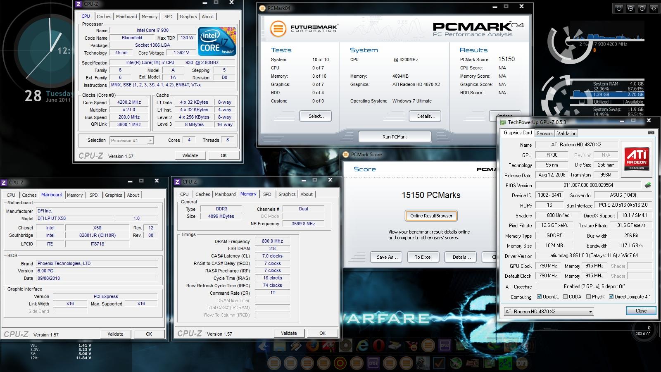
Task: Toggle the OpenCL checkbox in GPU-Z
Action: point(539,297)
